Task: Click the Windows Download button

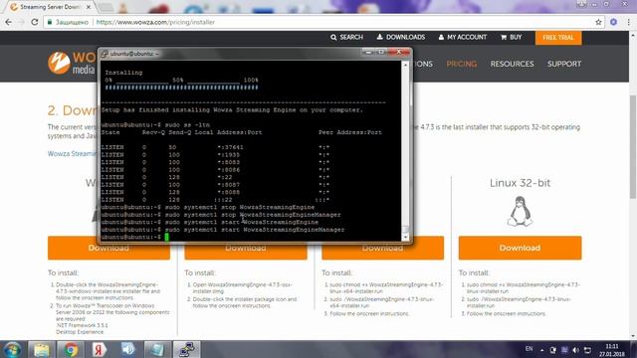Action: click(108, 248)
